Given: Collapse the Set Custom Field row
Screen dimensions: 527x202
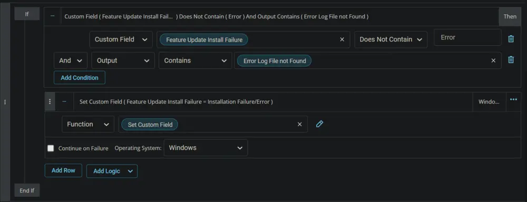Looking at the screenshot, I should [x=64, y=102].
